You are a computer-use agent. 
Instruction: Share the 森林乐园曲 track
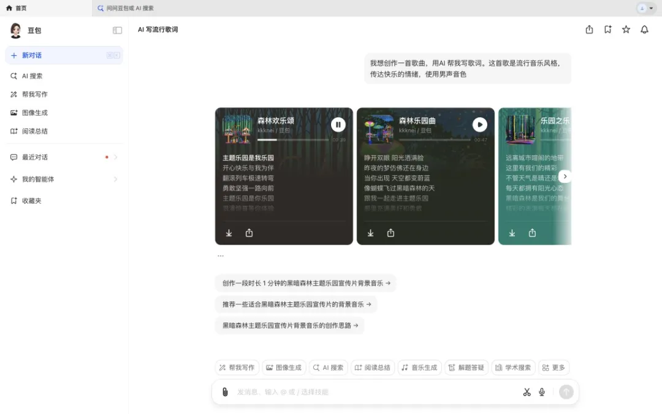[390, 233]
